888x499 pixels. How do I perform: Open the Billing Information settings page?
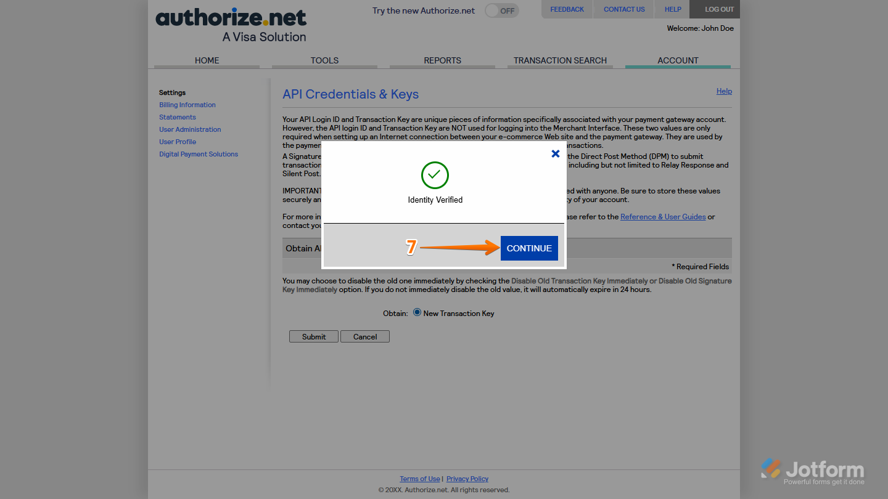coord(187,105)
